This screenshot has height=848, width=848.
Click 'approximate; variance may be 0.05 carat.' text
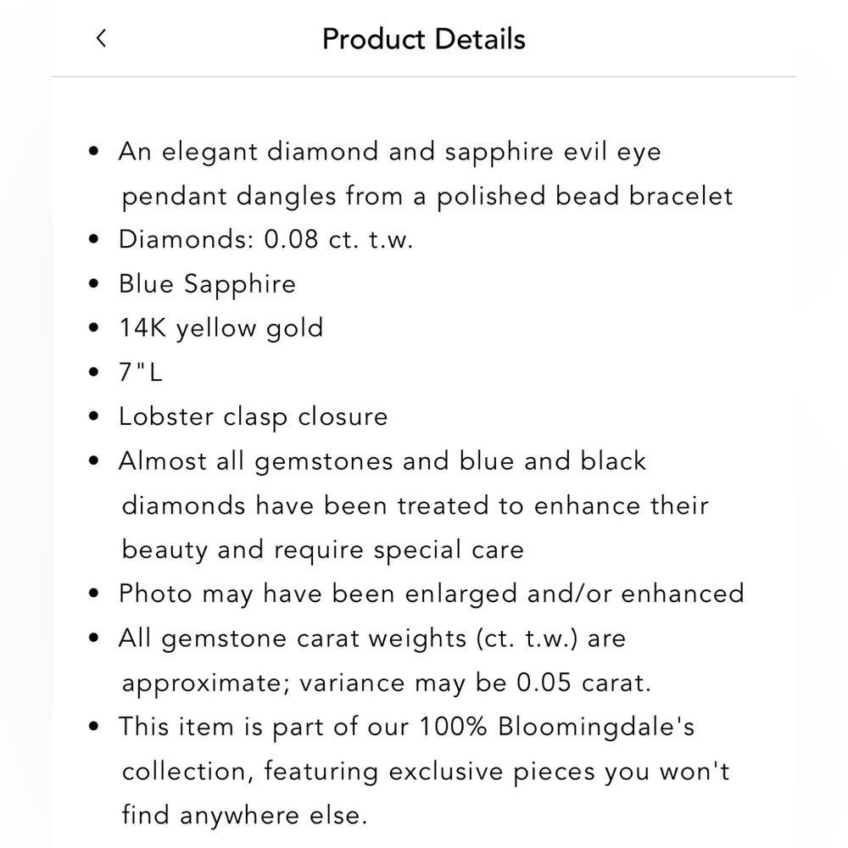click(x=386, y=683)
